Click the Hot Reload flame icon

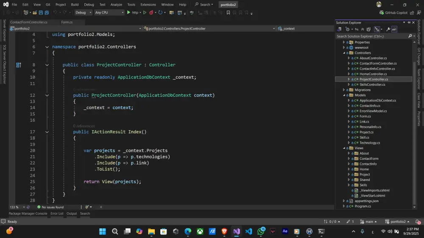[151, 13]
